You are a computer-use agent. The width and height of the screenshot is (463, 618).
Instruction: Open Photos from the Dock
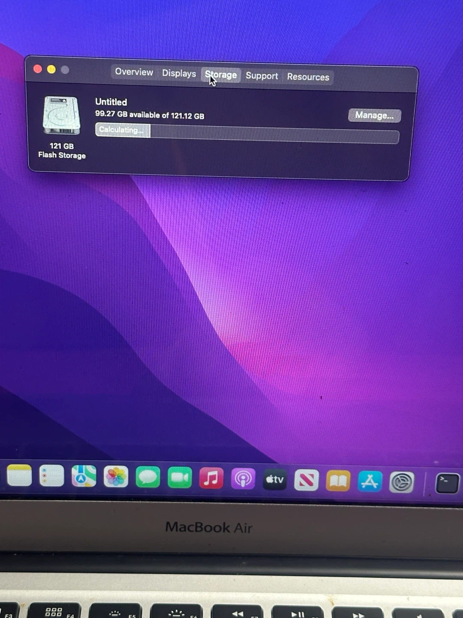(x=116, y=477)
